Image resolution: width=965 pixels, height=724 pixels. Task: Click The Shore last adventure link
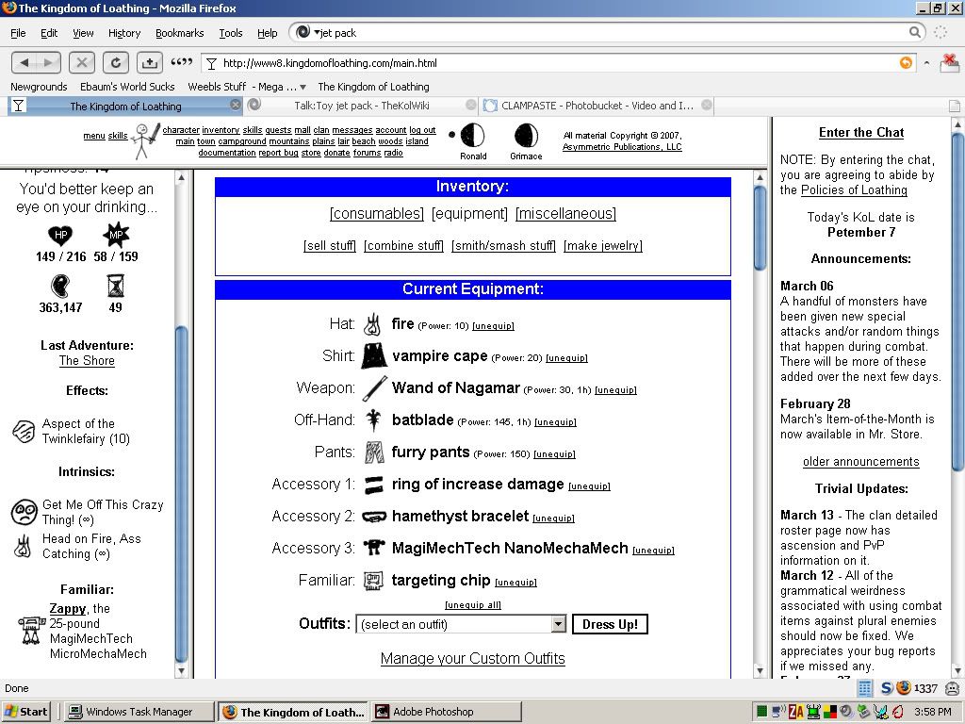(x=87, y=361)
